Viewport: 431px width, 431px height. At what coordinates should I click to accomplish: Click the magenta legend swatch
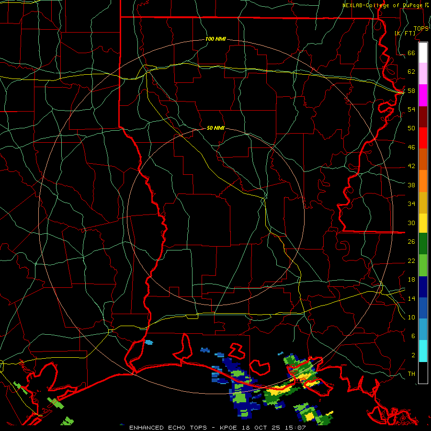pos(423,95)
